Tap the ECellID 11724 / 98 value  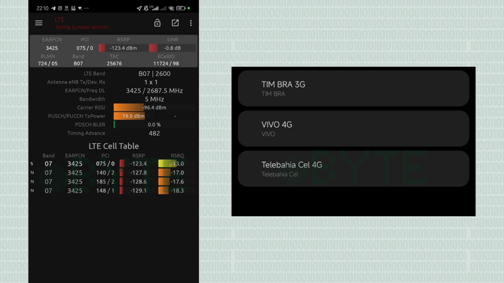coord(166,63)
